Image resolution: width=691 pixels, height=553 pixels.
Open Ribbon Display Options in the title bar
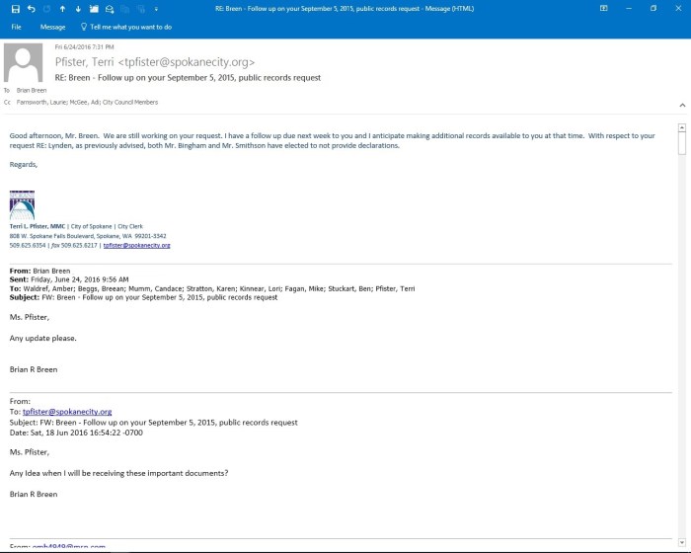click(x=603, y=8)
